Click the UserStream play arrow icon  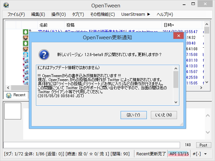tap(149, 14)
